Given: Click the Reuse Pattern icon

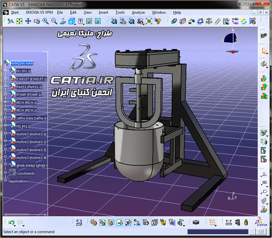Looking at the screenshot, I should coord(253,21).
